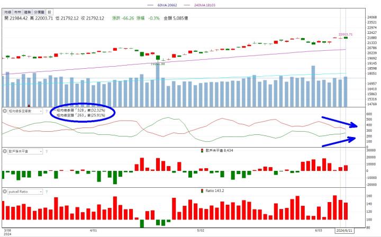Open help for 均線多空家數 indicator
The height and width of the screenshot is (237, 381).
47,111
